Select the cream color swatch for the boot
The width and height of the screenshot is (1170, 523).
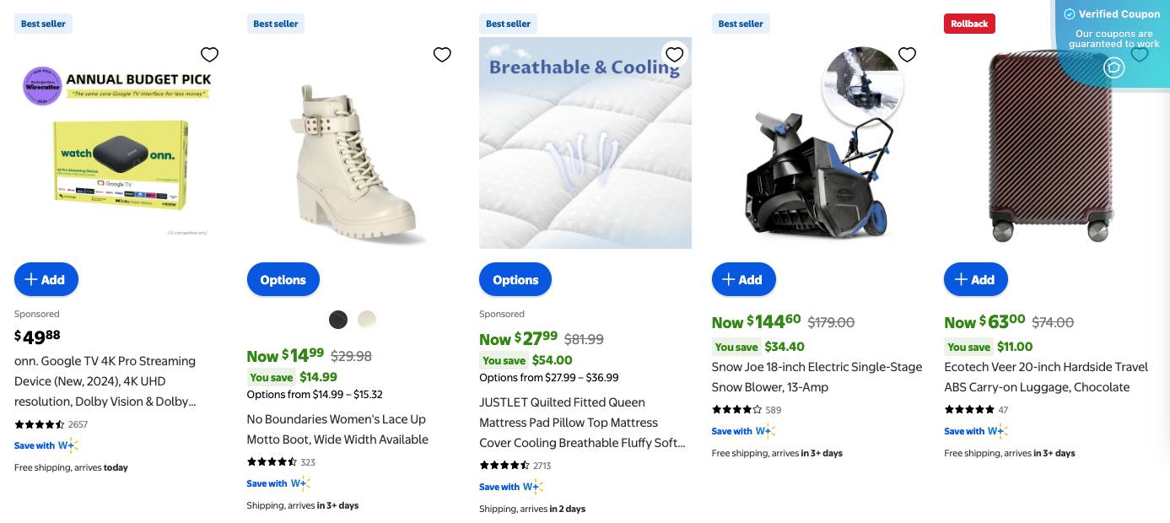point(367,320)
